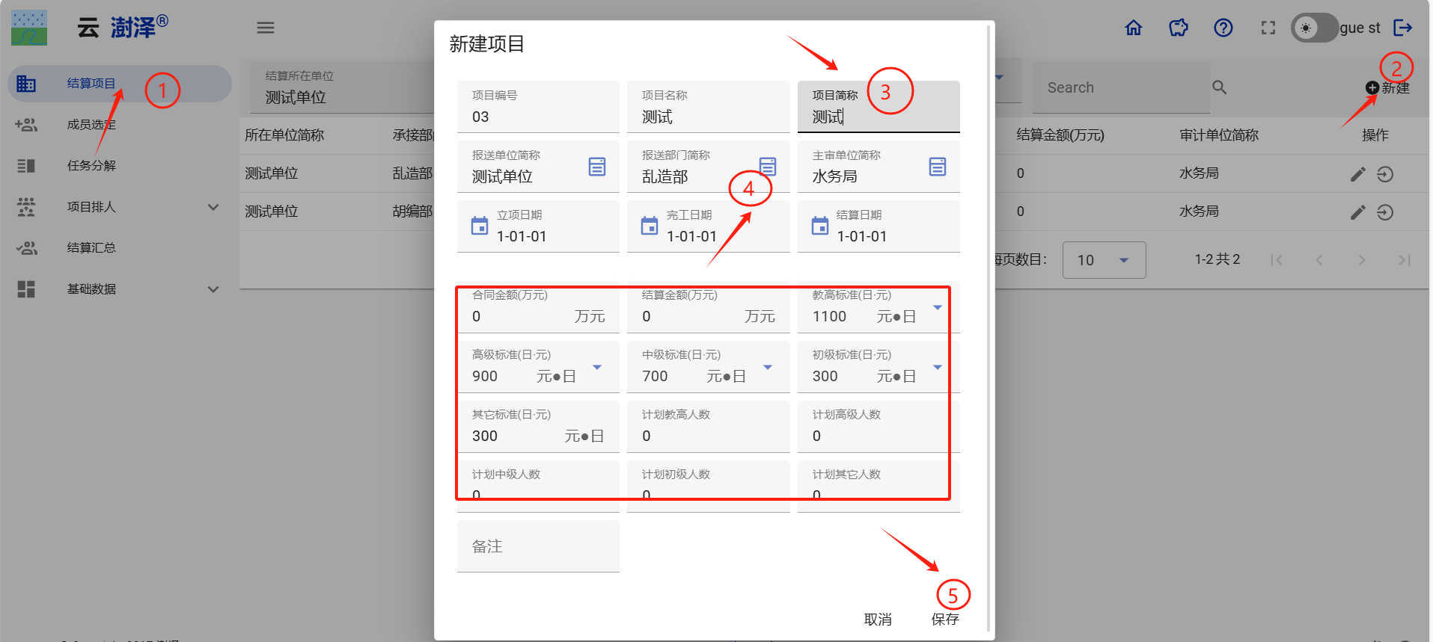This screenshot has height=642, width=1433.
Task: Open picker icon for 报送单位简称 field
Action: coord(596,167)
